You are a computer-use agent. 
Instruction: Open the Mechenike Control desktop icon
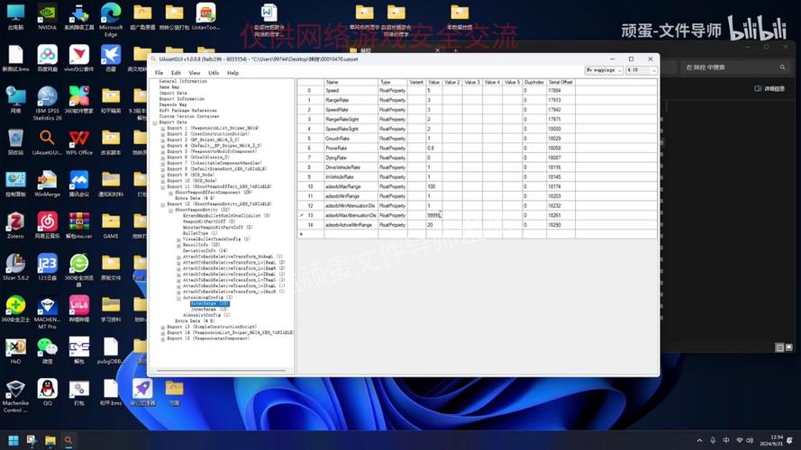(x=15, y=396)
